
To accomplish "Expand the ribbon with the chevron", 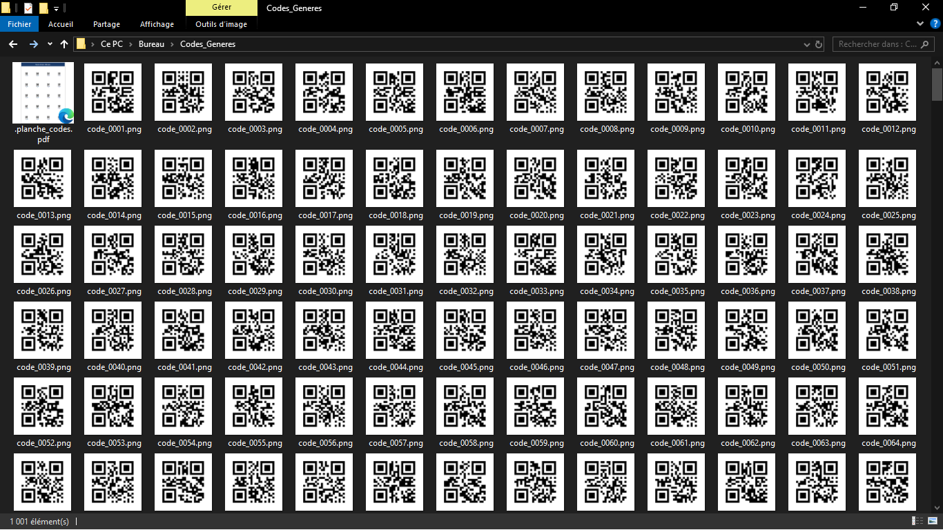I will click(920, 23).
